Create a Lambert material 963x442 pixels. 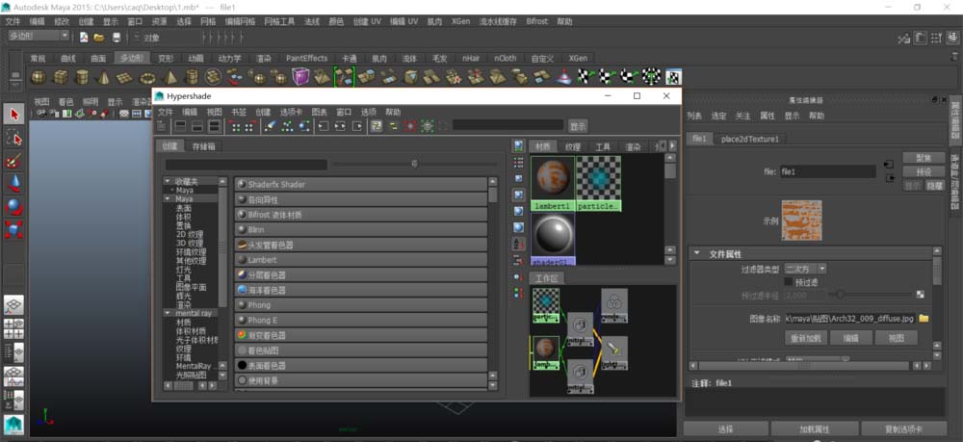(360, 260)
